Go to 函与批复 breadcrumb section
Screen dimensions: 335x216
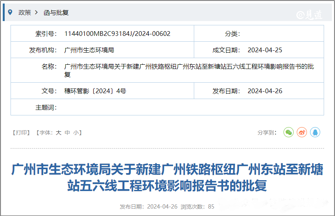coord(56,12)
